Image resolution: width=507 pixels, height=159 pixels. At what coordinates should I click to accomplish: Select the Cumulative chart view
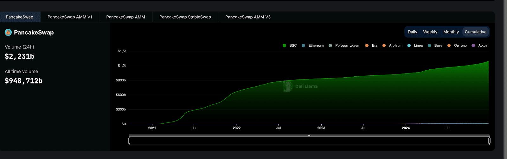[475, 32]
